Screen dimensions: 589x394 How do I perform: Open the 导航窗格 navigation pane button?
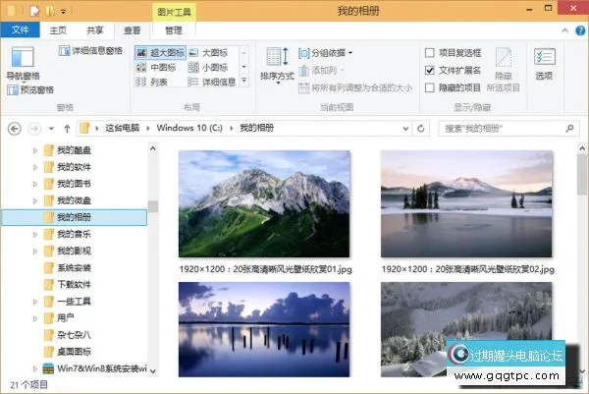coord(23,63)
